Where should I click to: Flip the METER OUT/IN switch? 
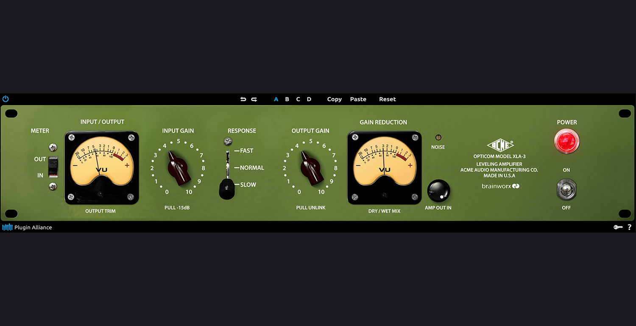pos(53,167)
